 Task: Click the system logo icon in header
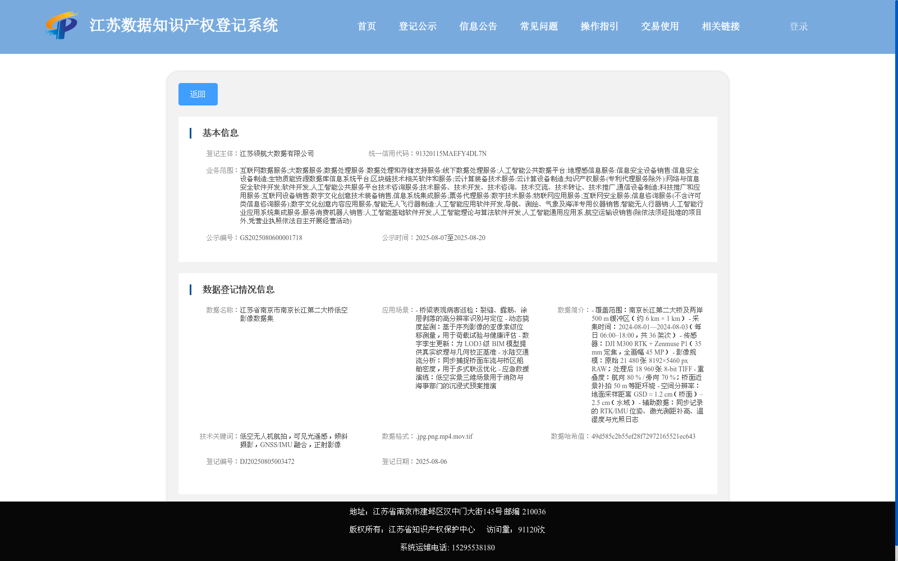(62, 26)
